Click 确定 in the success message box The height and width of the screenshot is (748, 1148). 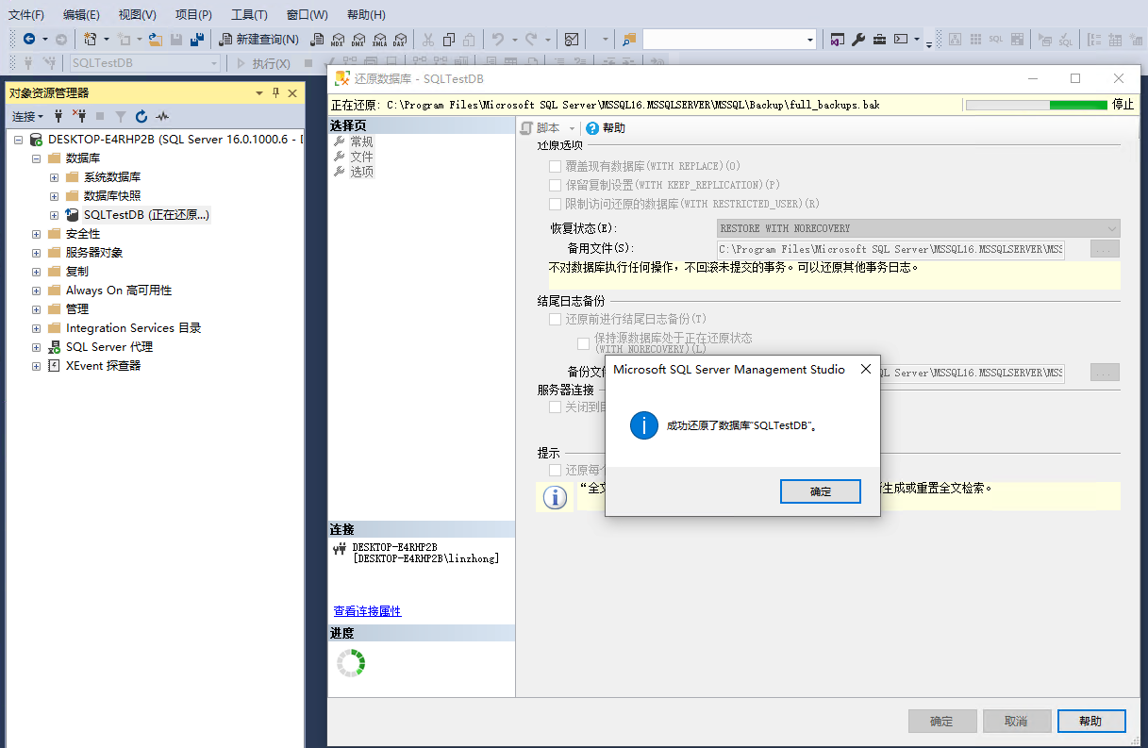point(821,491)
